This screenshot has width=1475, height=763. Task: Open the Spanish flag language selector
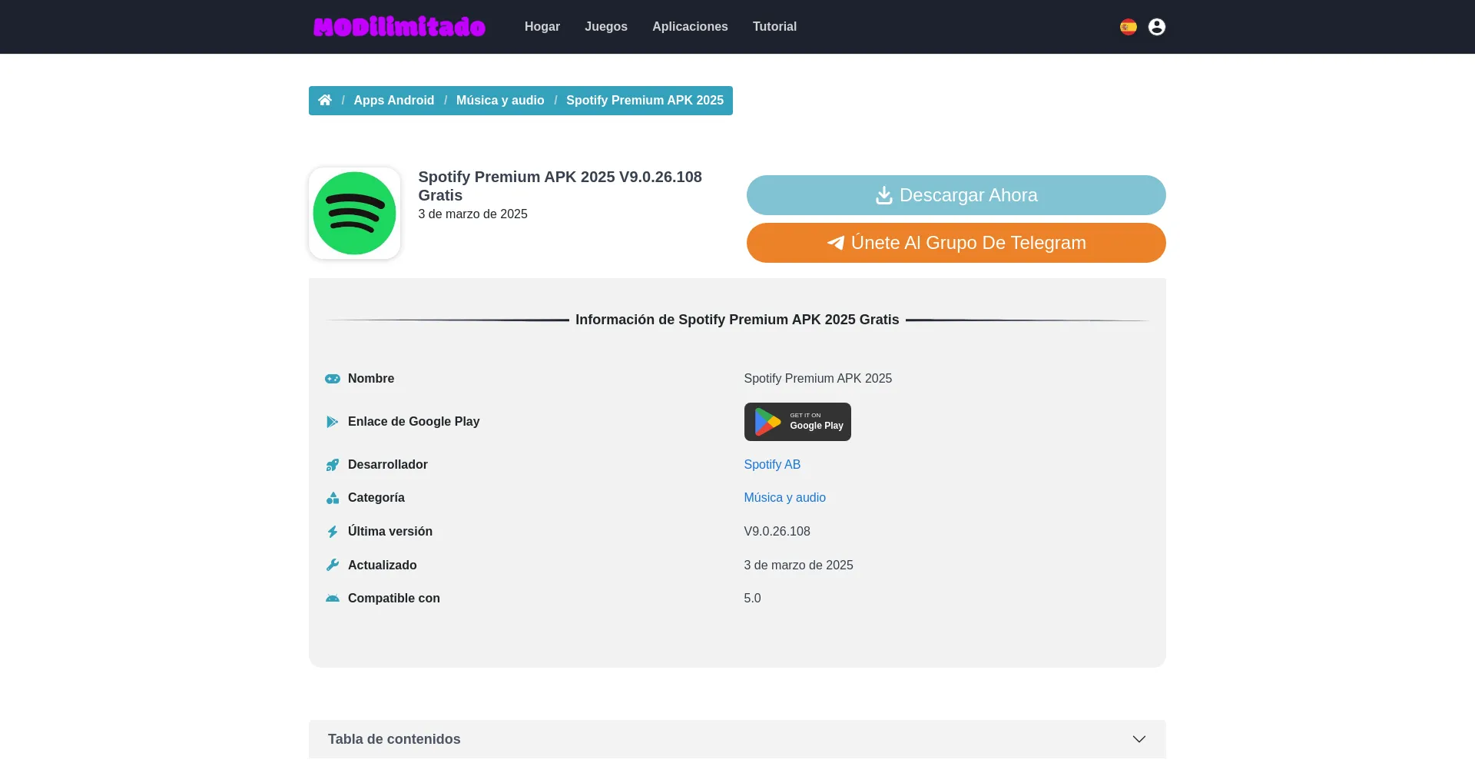click(x=1128, y=27)
